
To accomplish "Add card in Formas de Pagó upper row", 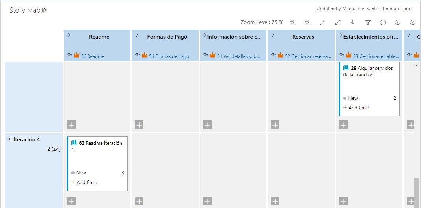I will (x=139, y=125).
